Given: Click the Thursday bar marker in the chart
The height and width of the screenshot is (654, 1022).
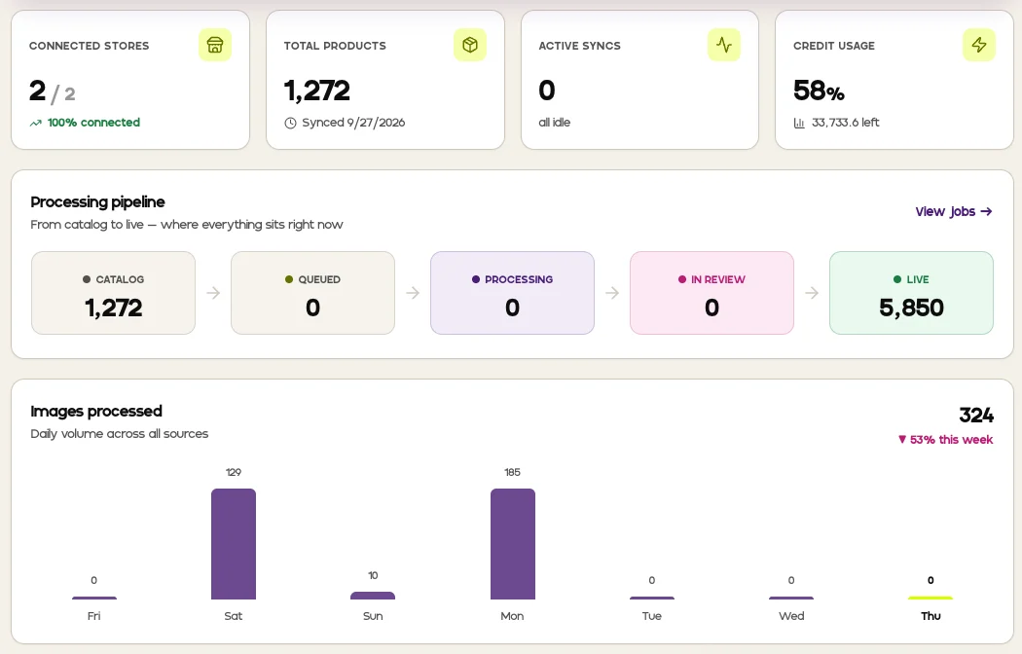Looking at the screenshot, I should pyautogui.click(x=931, y=598).
